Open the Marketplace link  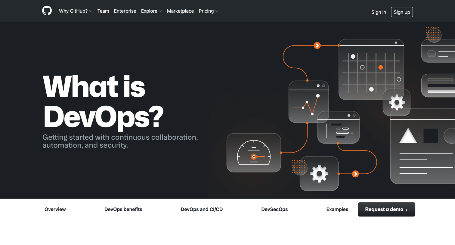[x=180, y=11]
